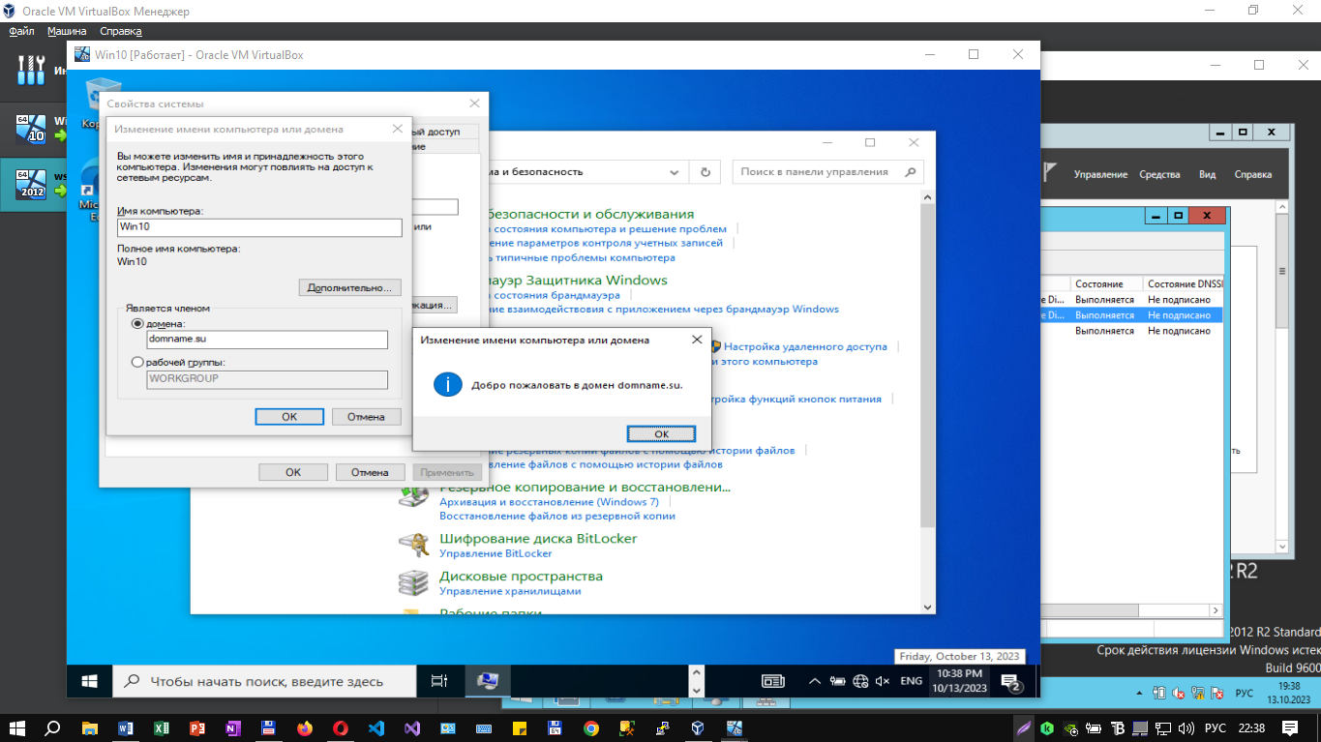Click the VirtualBox Manager tools icon

(x=31, y=70)
